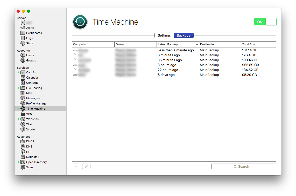The height and width of the screenshot is (196, 296).
Task: Open FTP in the Advanced section
Action: [x=26, y=152]
